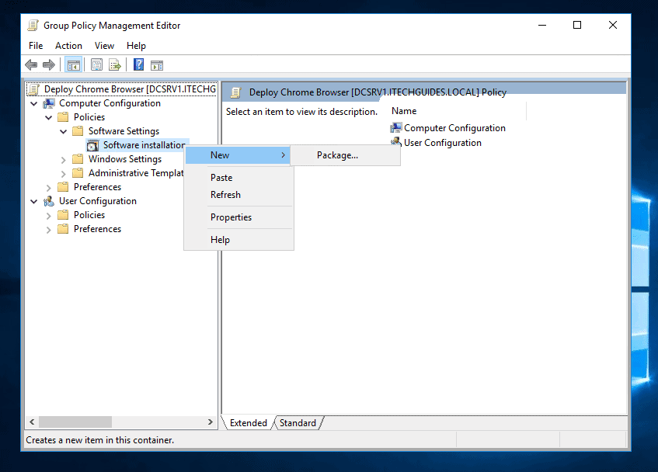
Task: Click the Computer Configuration icon in the tree
Action: [x=49, y=103]
